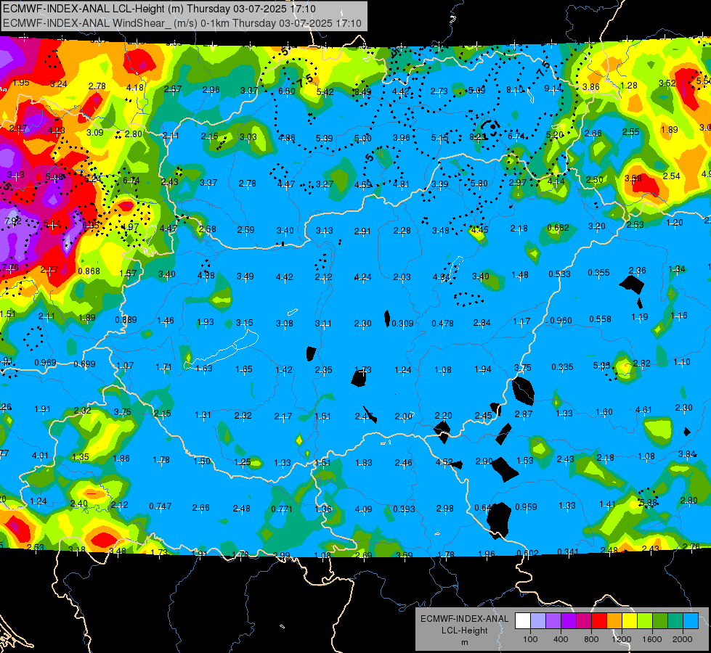Click the magenta legend swatch

(584, 620)
